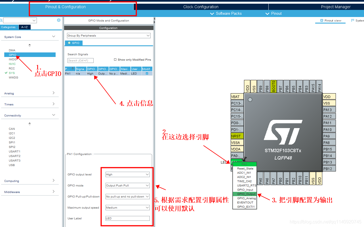Select the PA1 row in GPIO table
Image resolution: width=364 pixels, height=227 pixels.
[109, 73]
